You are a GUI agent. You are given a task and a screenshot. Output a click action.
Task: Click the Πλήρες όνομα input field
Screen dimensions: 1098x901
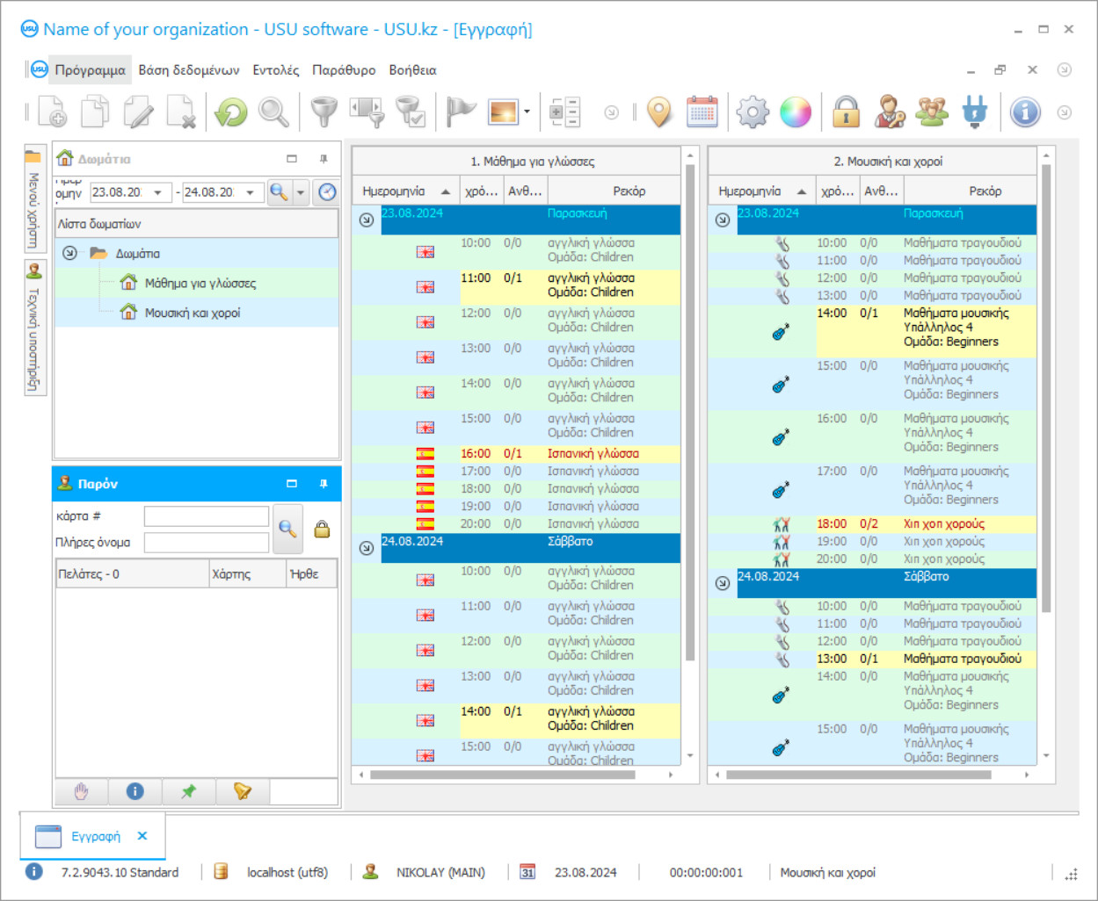click(207, 543)
